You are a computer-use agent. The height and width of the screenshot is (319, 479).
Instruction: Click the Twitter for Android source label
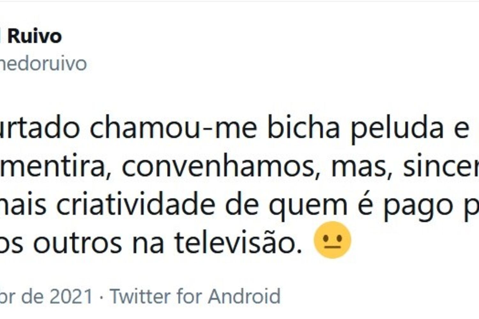[195, 296]
